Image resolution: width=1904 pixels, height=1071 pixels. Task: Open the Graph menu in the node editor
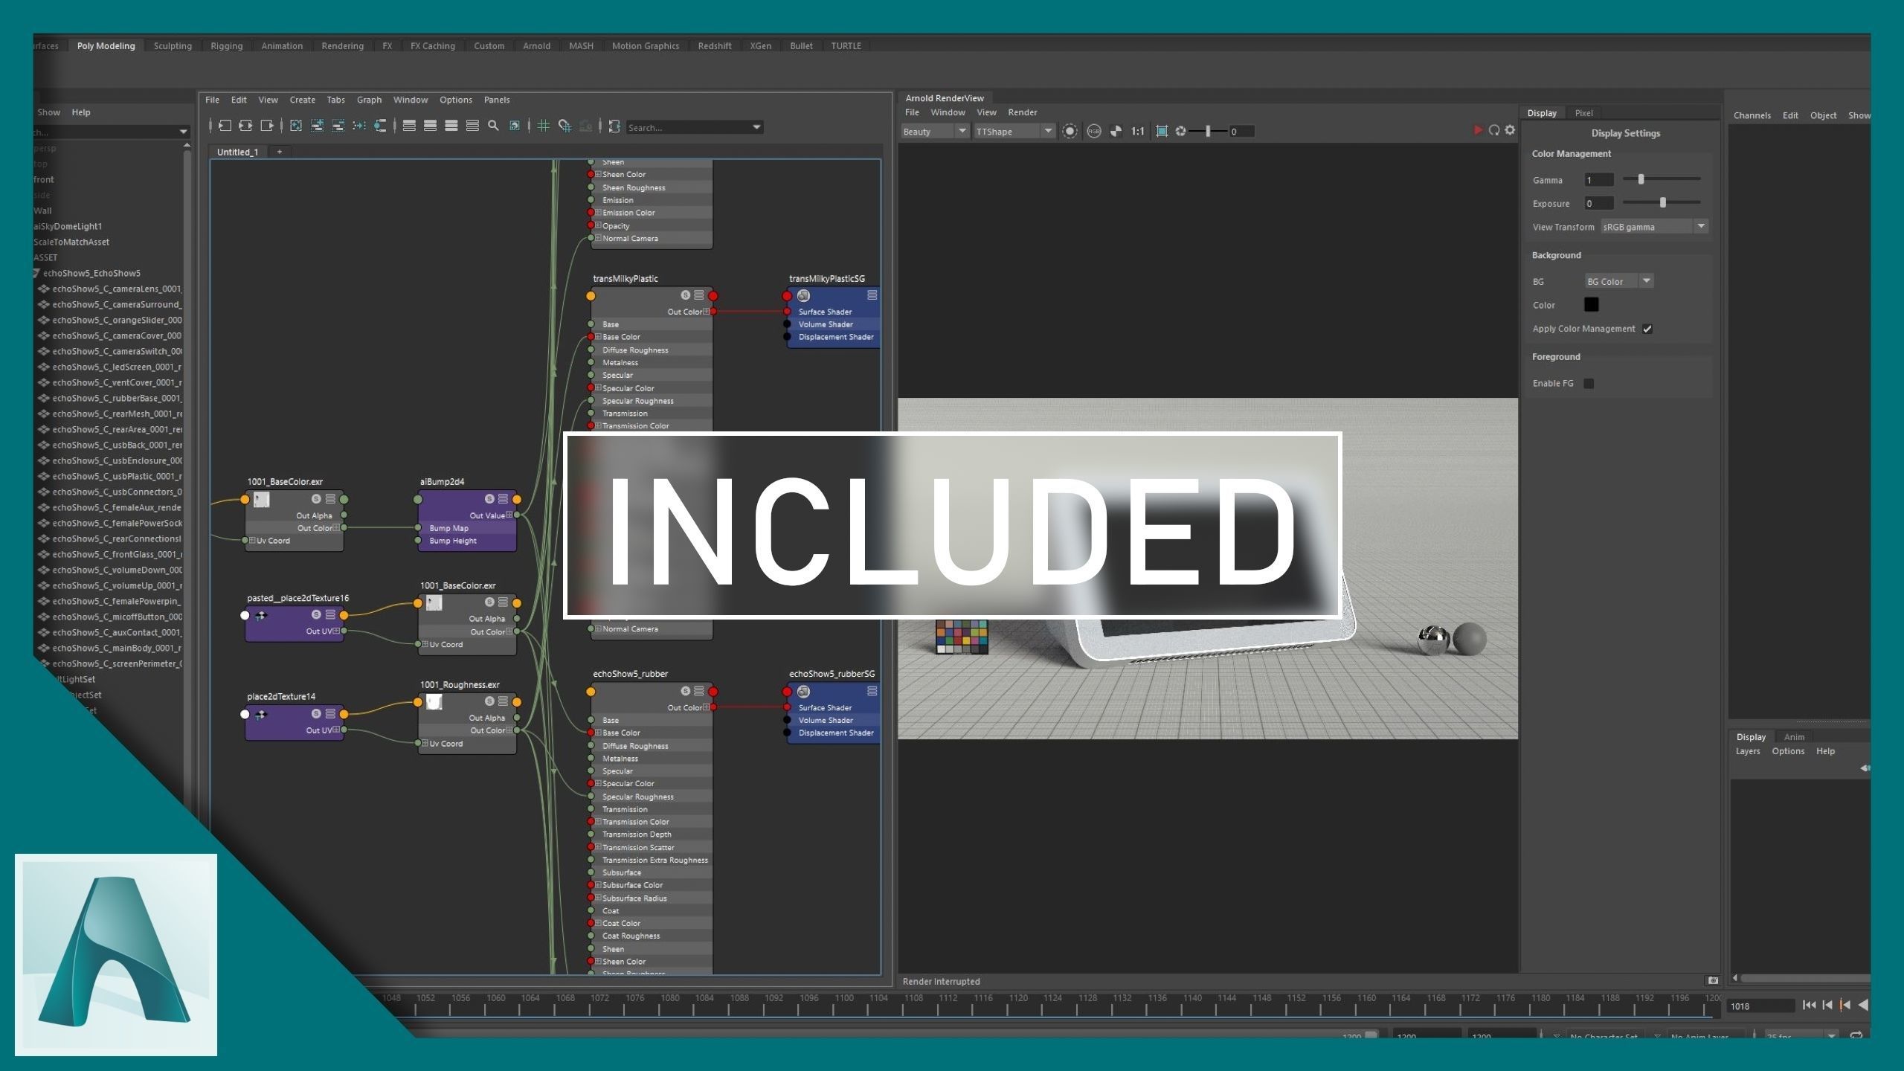(369, 100)
